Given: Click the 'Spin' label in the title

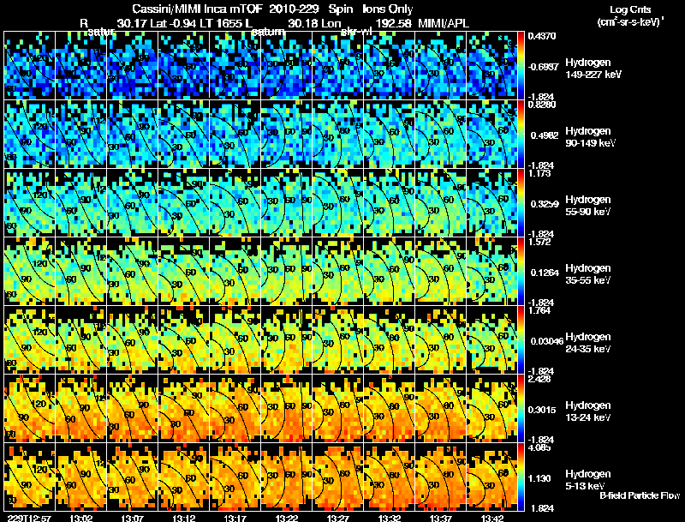Looking at the screenshot, I should tap(340, 9).
